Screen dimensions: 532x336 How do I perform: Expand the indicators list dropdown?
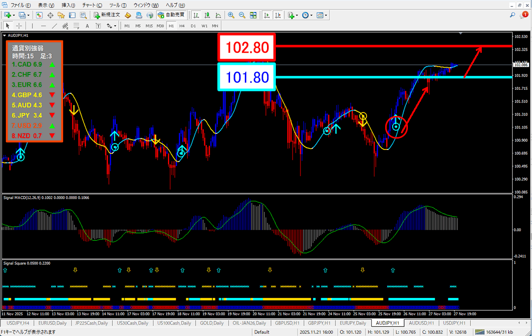coord(297,15)
